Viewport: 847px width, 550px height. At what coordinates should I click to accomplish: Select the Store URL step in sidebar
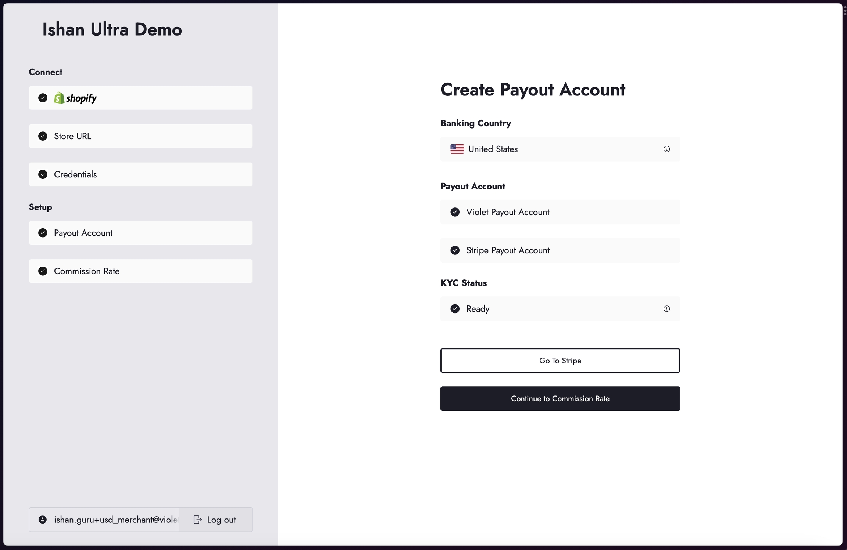pyautogui.click(x=140, y=136)
